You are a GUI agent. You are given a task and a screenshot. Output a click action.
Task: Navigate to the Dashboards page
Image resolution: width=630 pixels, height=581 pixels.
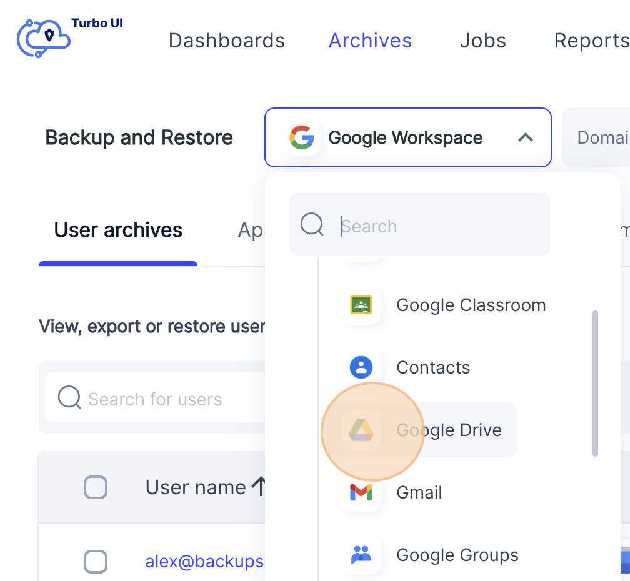click(226, 40)
